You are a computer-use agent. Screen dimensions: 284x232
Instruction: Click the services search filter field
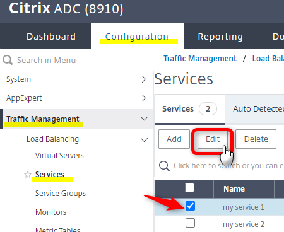click(x=228, y=166)
